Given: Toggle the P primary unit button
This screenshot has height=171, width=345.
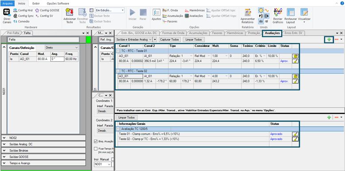Looking at the screenshot, I should (261, 16).
